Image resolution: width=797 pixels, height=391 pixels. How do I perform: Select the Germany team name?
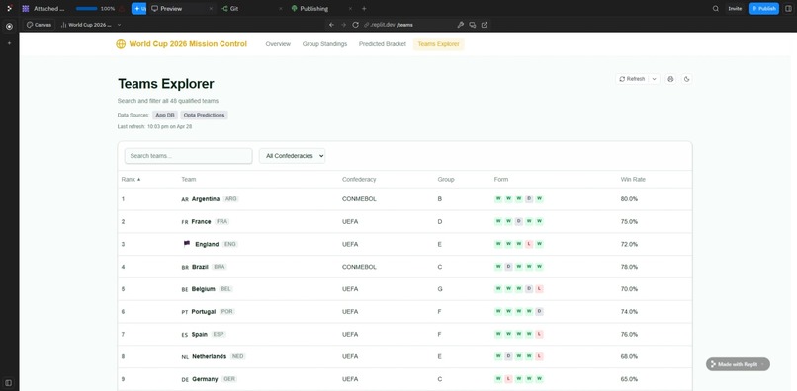point(205,379)
